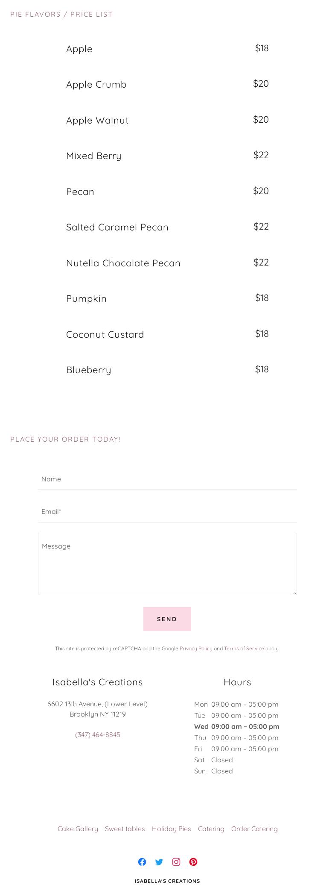Open the Terms of Service link
The image size is (335, 885).
244,649
